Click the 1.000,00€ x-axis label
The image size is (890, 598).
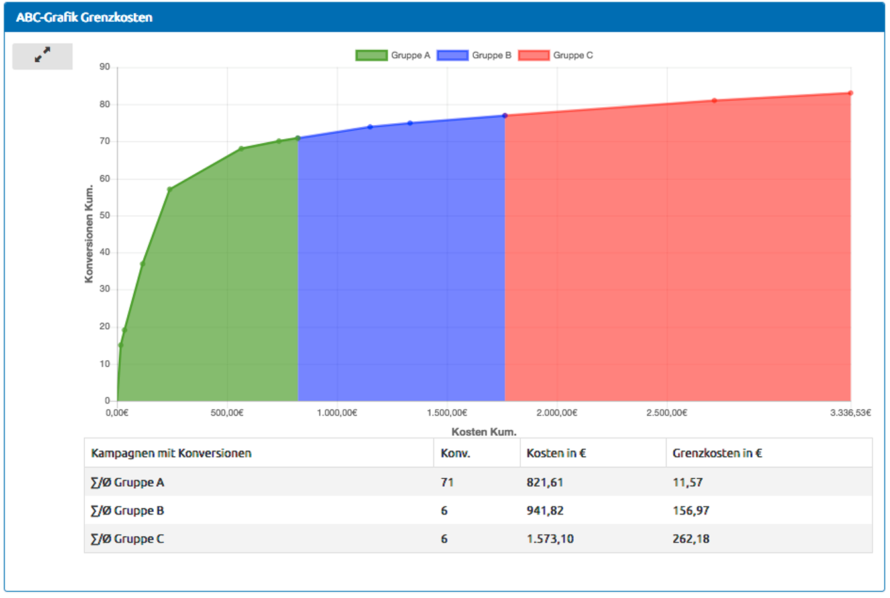(x=337, y=413)
